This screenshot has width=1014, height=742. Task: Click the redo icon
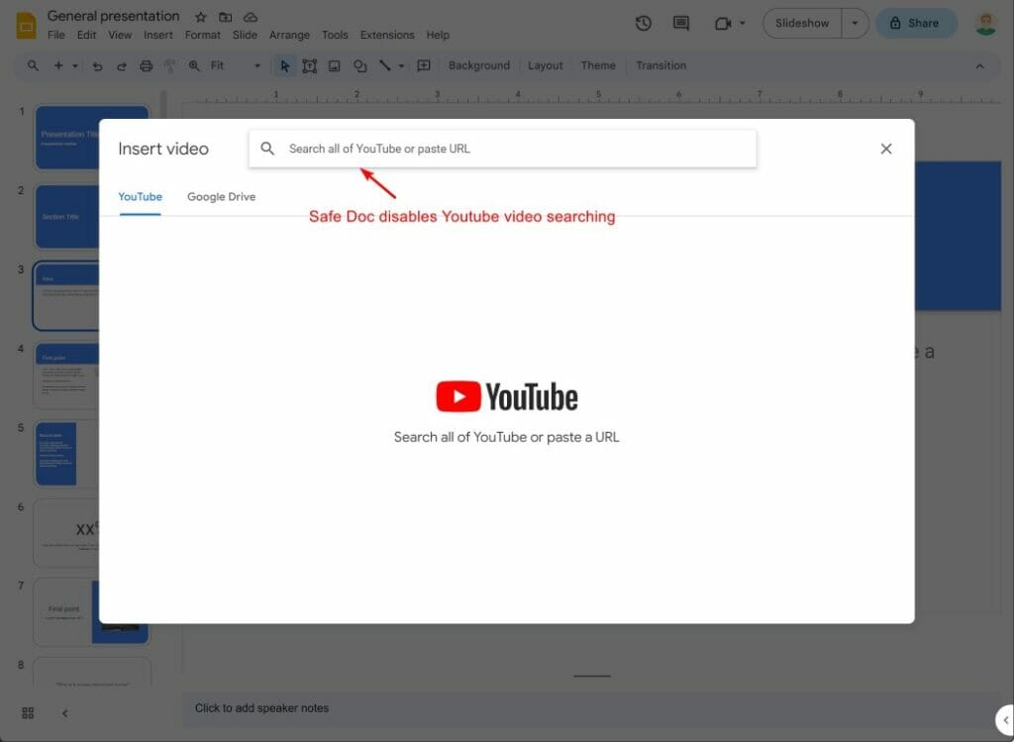click(121, 65)
